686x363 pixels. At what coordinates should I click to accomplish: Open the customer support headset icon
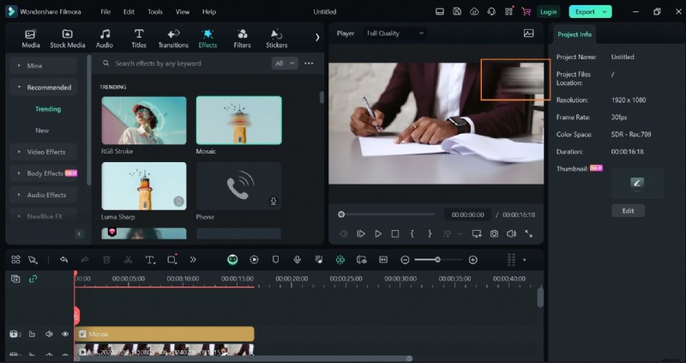coord(491,12)
